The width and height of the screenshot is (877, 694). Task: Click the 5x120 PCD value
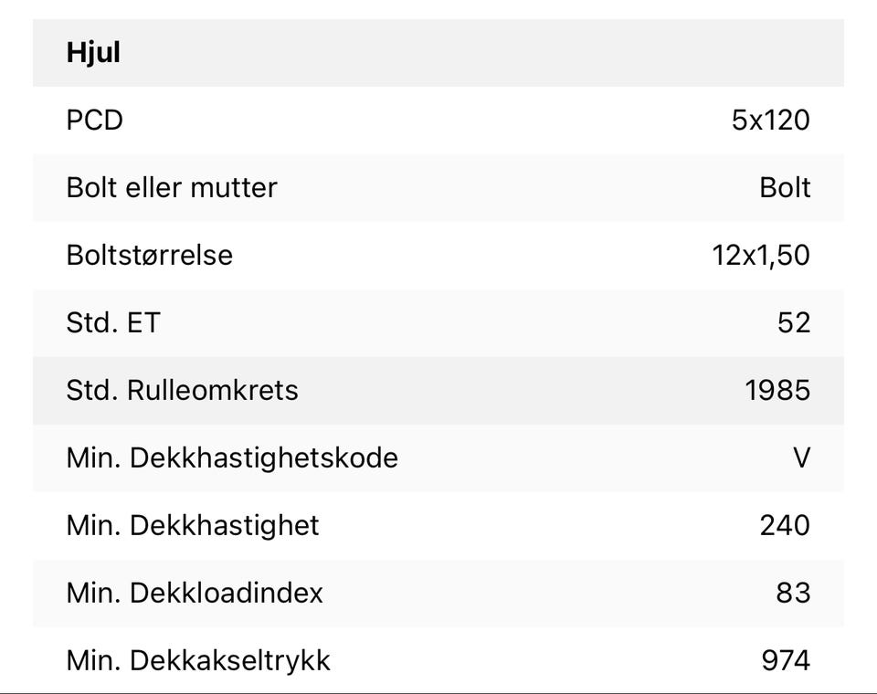[x=770, y=120]
